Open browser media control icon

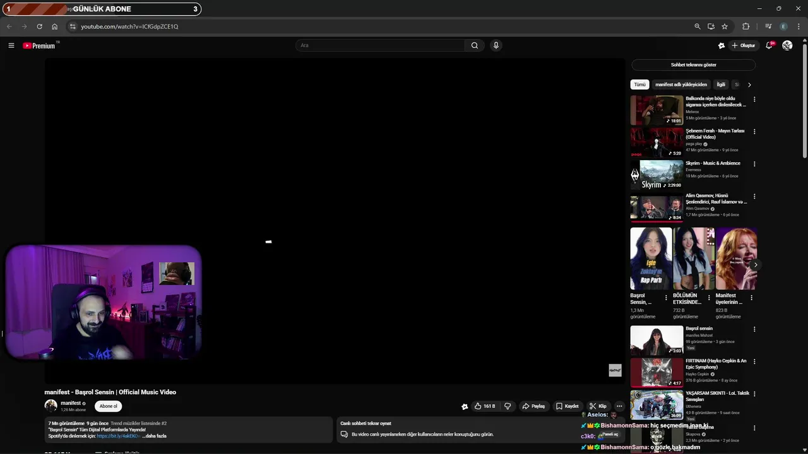click(768, 26)
